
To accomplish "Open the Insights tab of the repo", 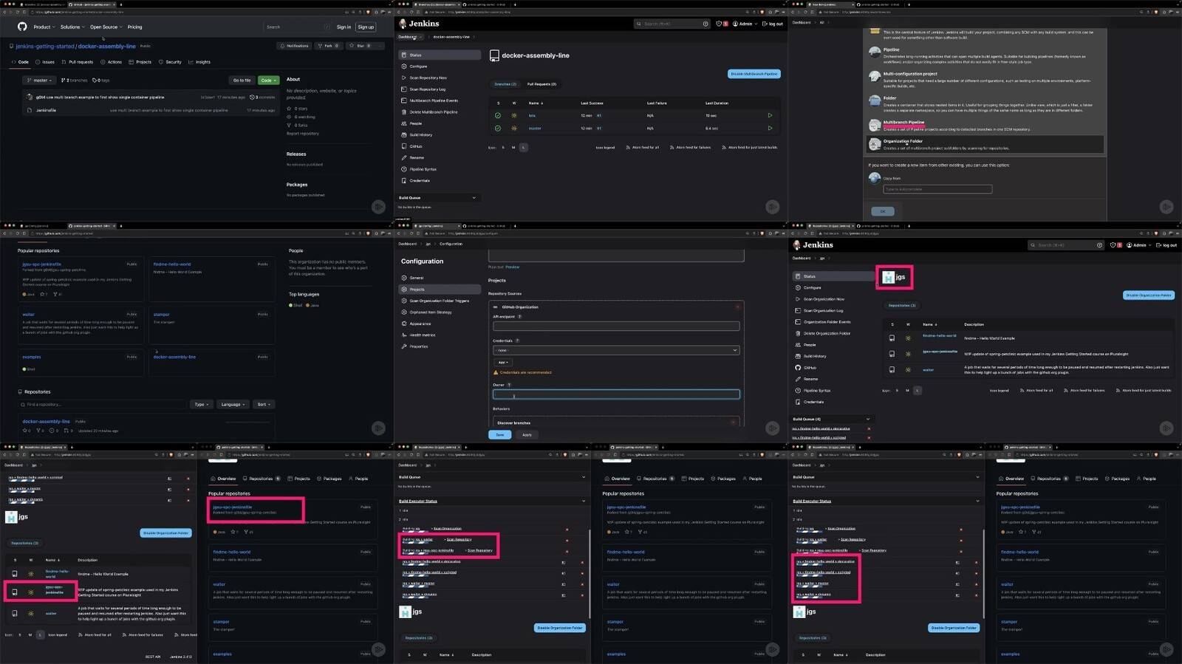I will click(200, 62).
